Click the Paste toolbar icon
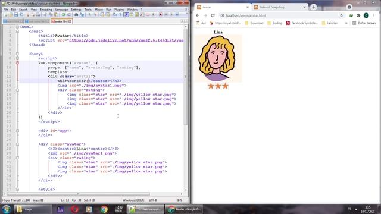 pyautogui.click(x=56, y=15)
